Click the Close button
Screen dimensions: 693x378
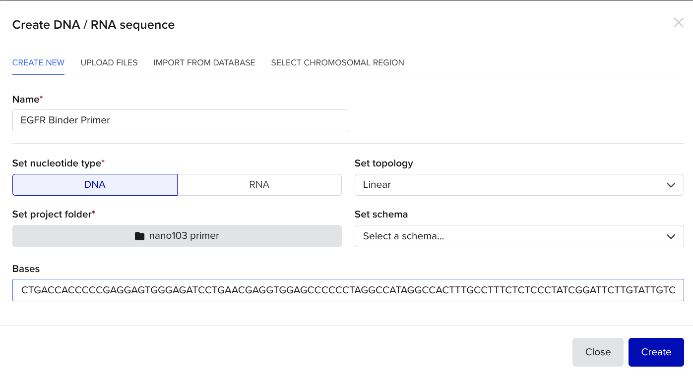click(x=598, y=352)
